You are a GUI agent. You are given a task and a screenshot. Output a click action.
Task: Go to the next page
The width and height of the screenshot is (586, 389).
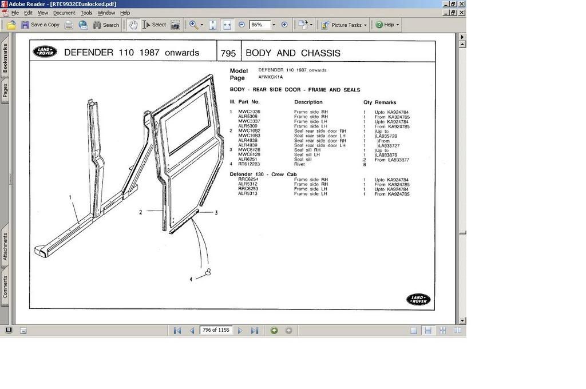240,330
